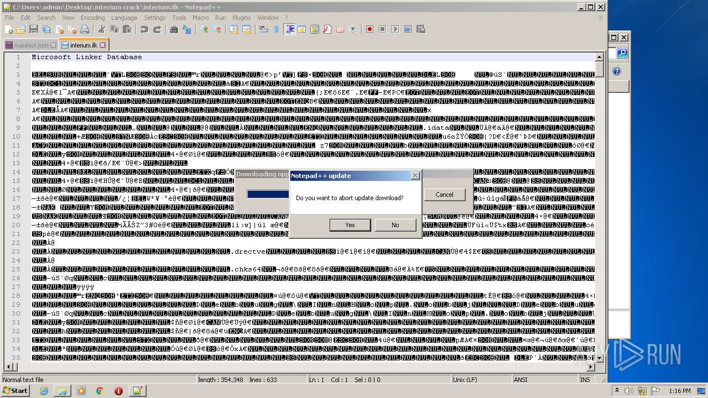
Task: Close the manifest.json tab
Action: (x=53, y=45)
